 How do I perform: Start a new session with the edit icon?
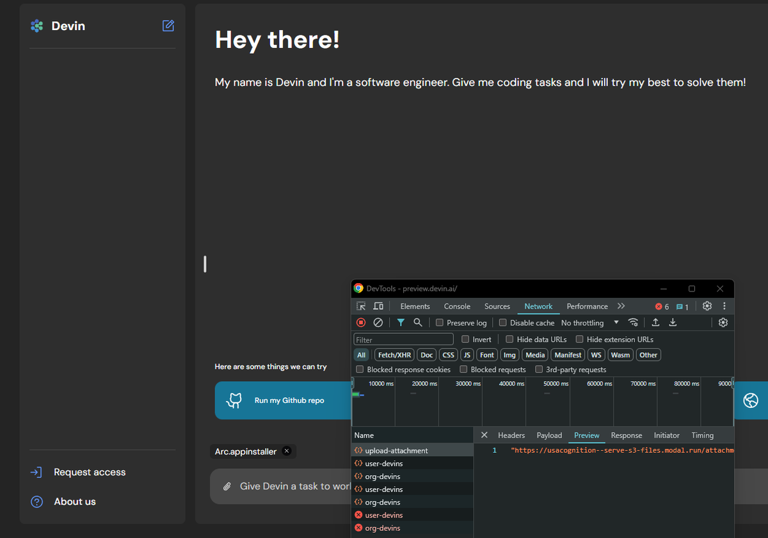tap(168, 26)
